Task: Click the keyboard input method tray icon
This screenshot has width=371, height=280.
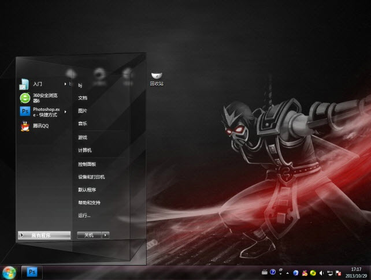Action: click(x=265, y=272)
